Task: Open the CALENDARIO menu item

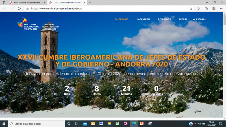Action: (121, 19)
